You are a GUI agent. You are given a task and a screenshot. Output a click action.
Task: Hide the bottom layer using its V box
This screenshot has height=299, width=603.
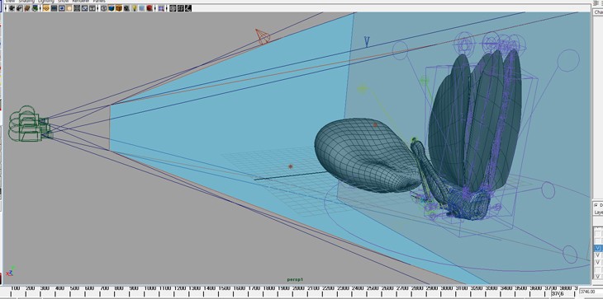(x=597, y=277)
